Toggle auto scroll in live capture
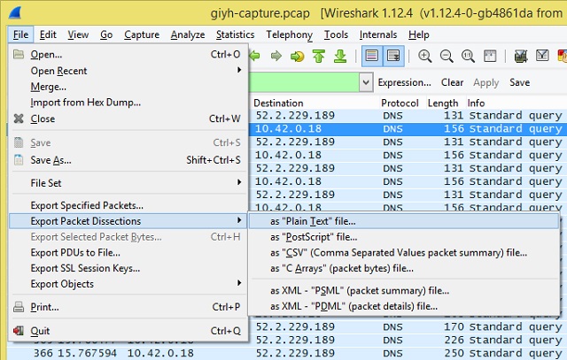This screenshot has width=567, height=360. (393, 56)
